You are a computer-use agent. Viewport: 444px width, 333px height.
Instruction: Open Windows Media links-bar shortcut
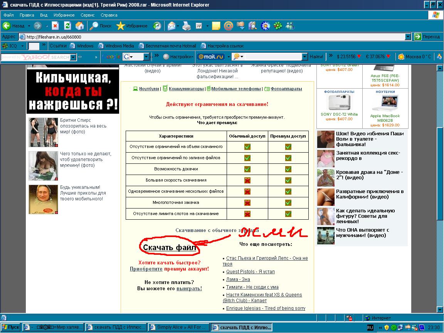tap(116, 46)
